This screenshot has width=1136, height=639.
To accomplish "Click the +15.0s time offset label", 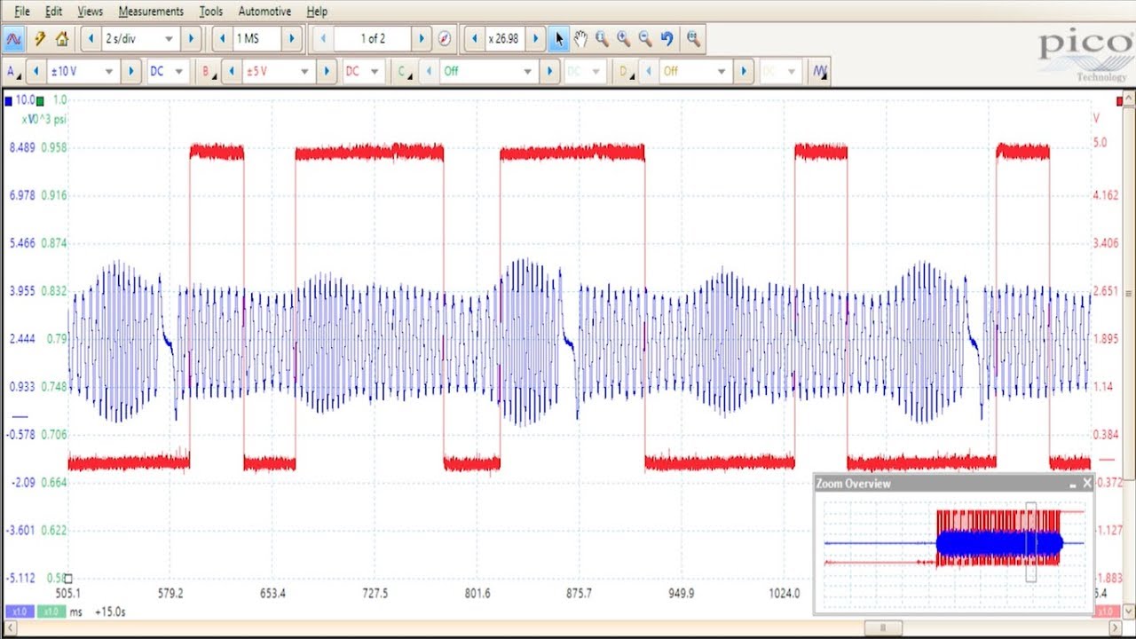I will (108, 611).
